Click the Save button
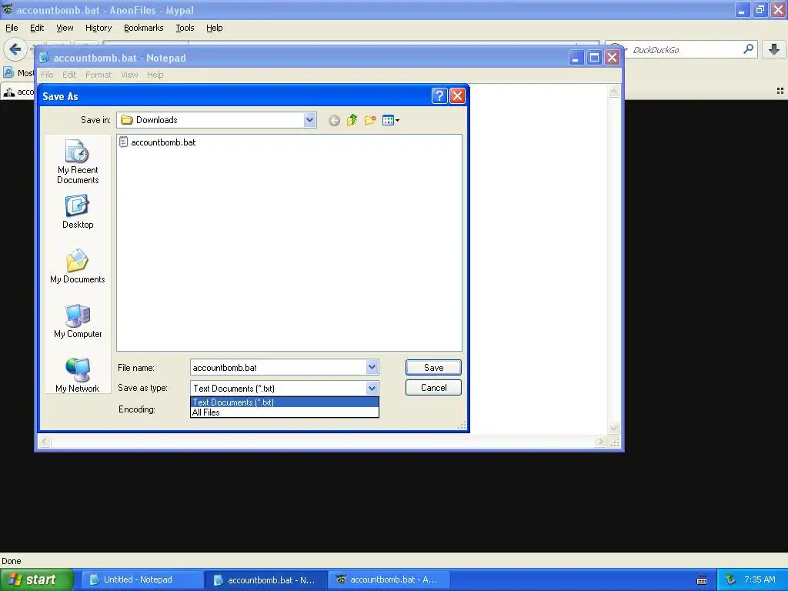Viewport: 788px width, 591px height. tap(433, 367)
